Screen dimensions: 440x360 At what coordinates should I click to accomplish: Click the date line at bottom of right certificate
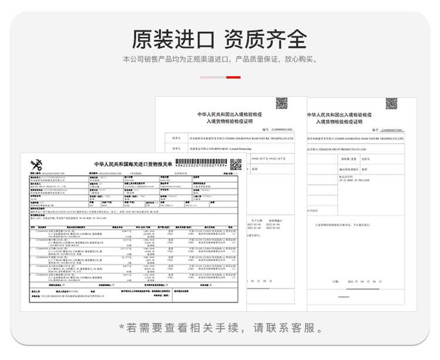pos(357,281)
